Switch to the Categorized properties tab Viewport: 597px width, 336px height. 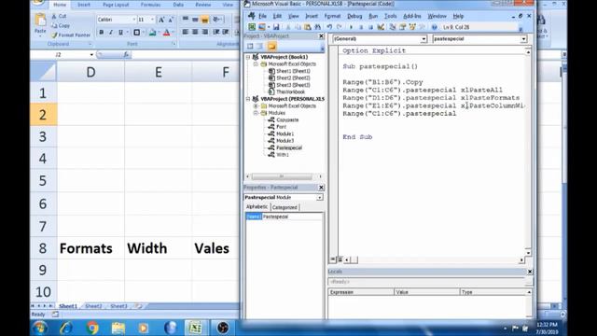click(285, 207)
